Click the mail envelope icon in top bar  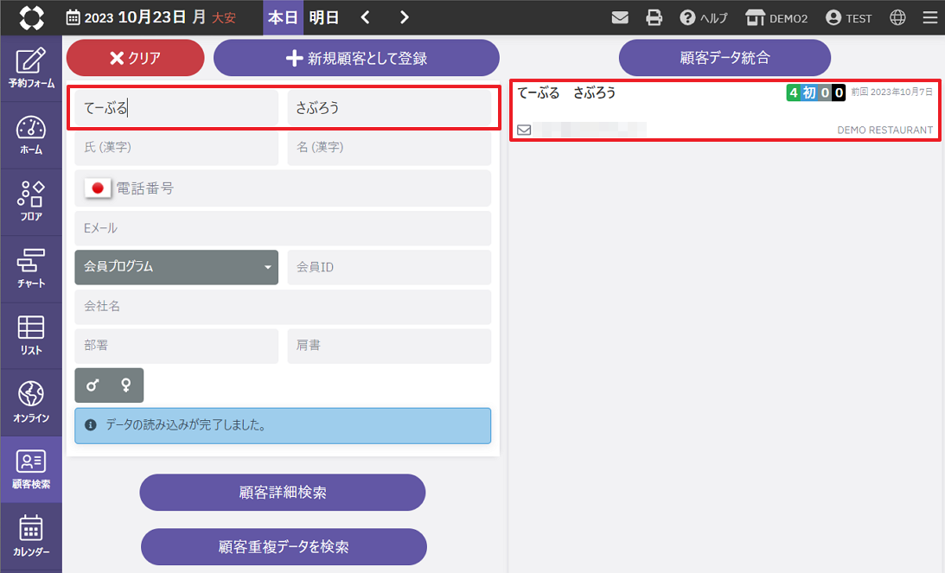620,17
